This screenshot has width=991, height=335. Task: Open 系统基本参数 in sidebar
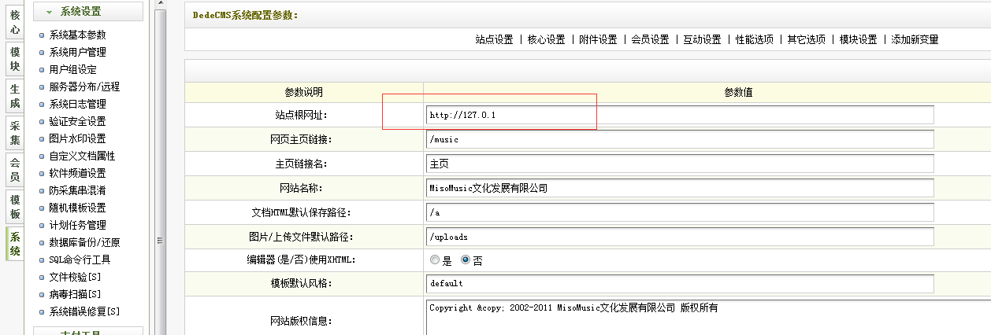[x=77, y=35]
